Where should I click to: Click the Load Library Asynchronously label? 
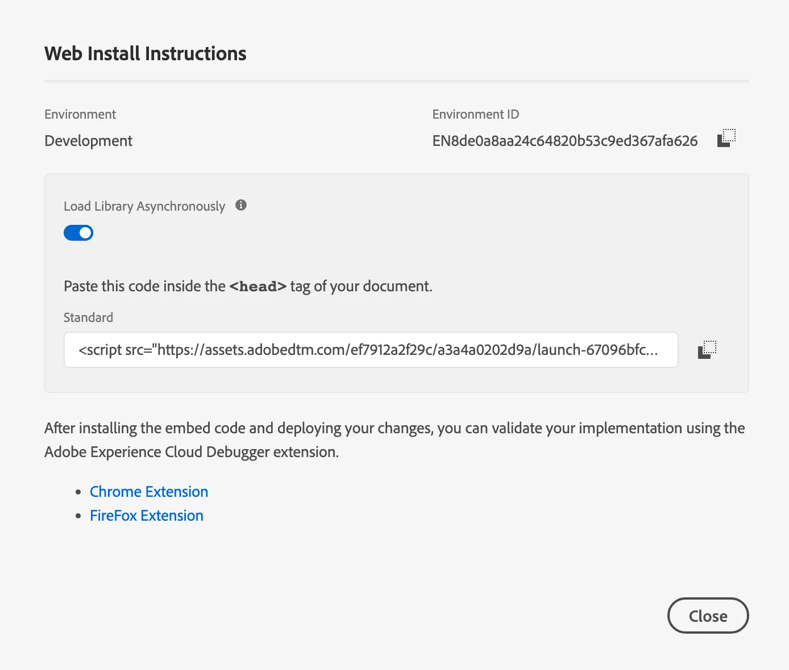144,206
